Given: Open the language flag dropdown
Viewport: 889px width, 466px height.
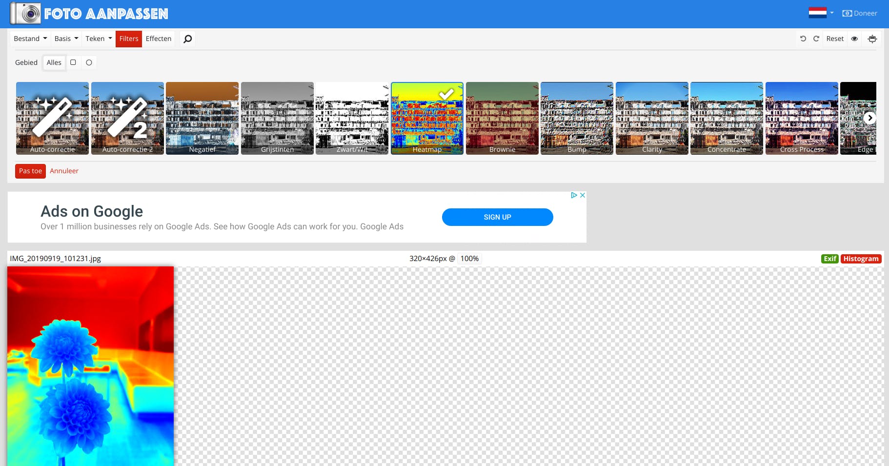Looking at the screenshot, I should coord(821,13).
